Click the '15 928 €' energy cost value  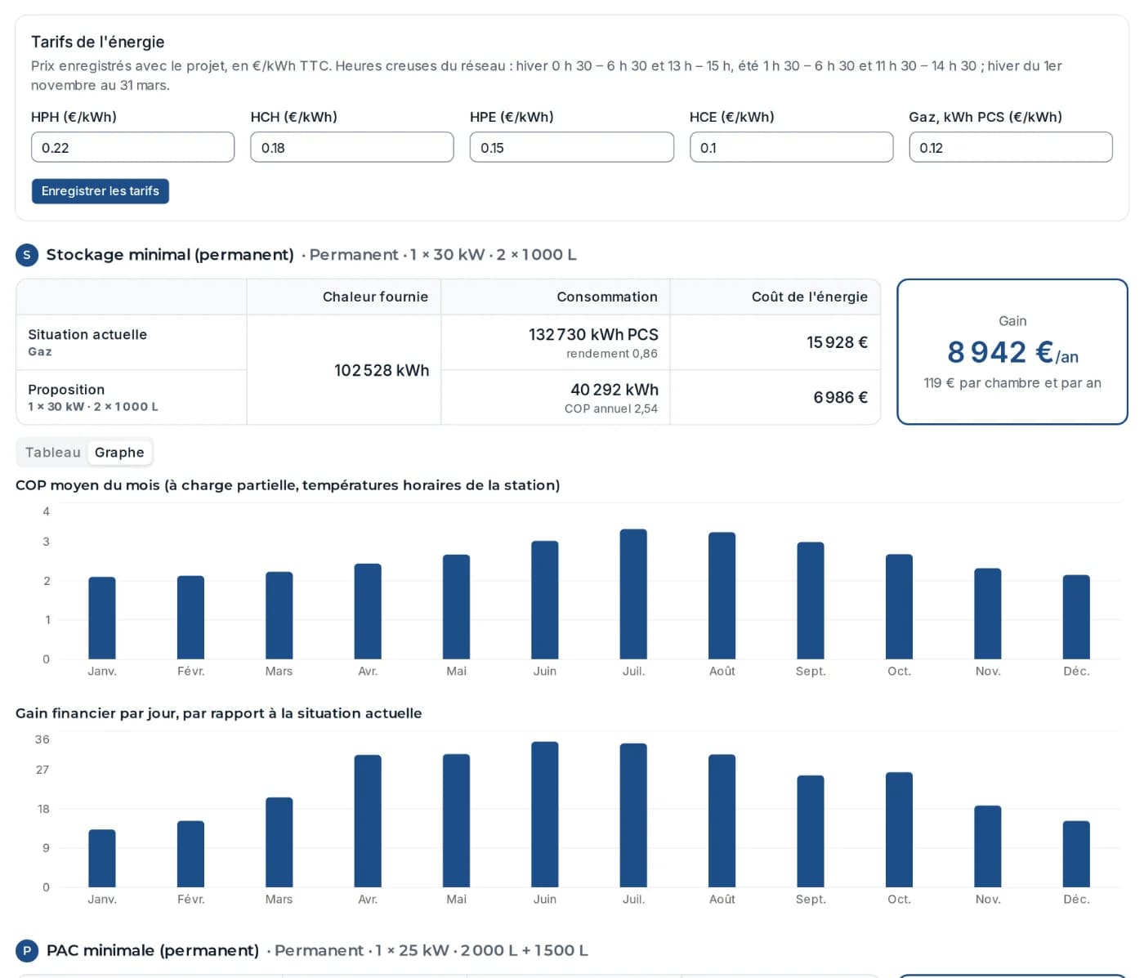click(837, 342)
